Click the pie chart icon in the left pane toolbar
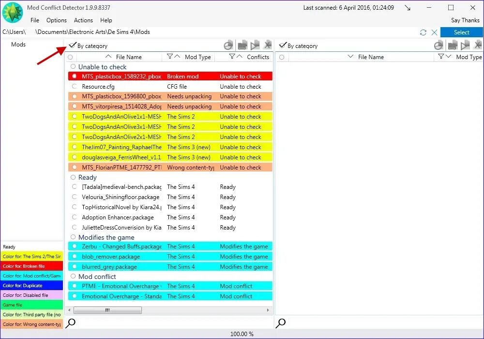484x339 pixels. pyautogui.click(x=228, y=46)
